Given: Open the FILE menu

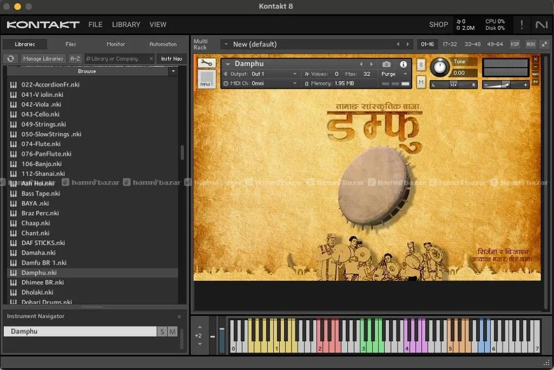Looking at the screenshot, I should 95,25.
